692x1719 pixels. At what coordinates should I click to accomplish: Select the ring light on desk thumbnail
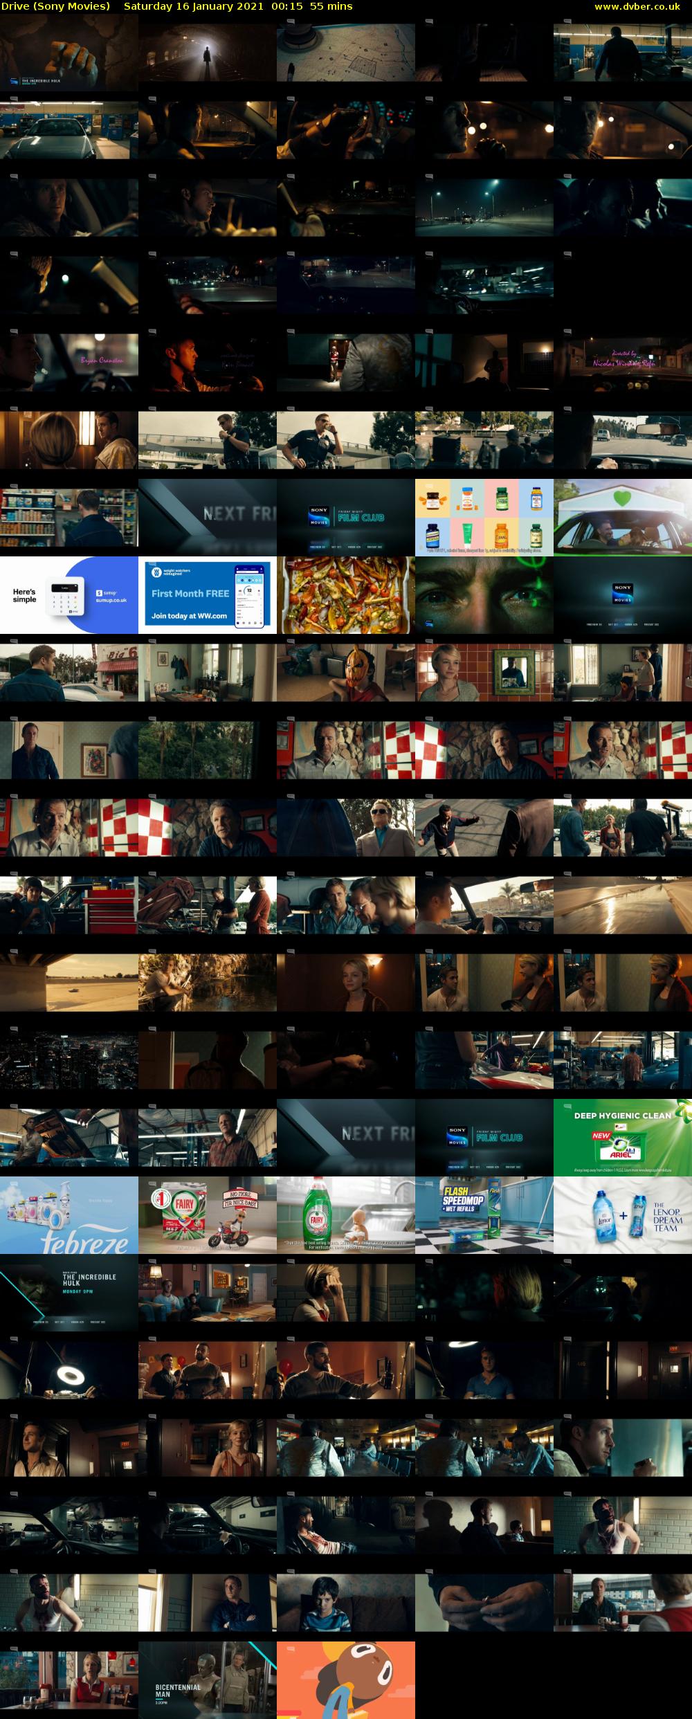pos(69,1370)
